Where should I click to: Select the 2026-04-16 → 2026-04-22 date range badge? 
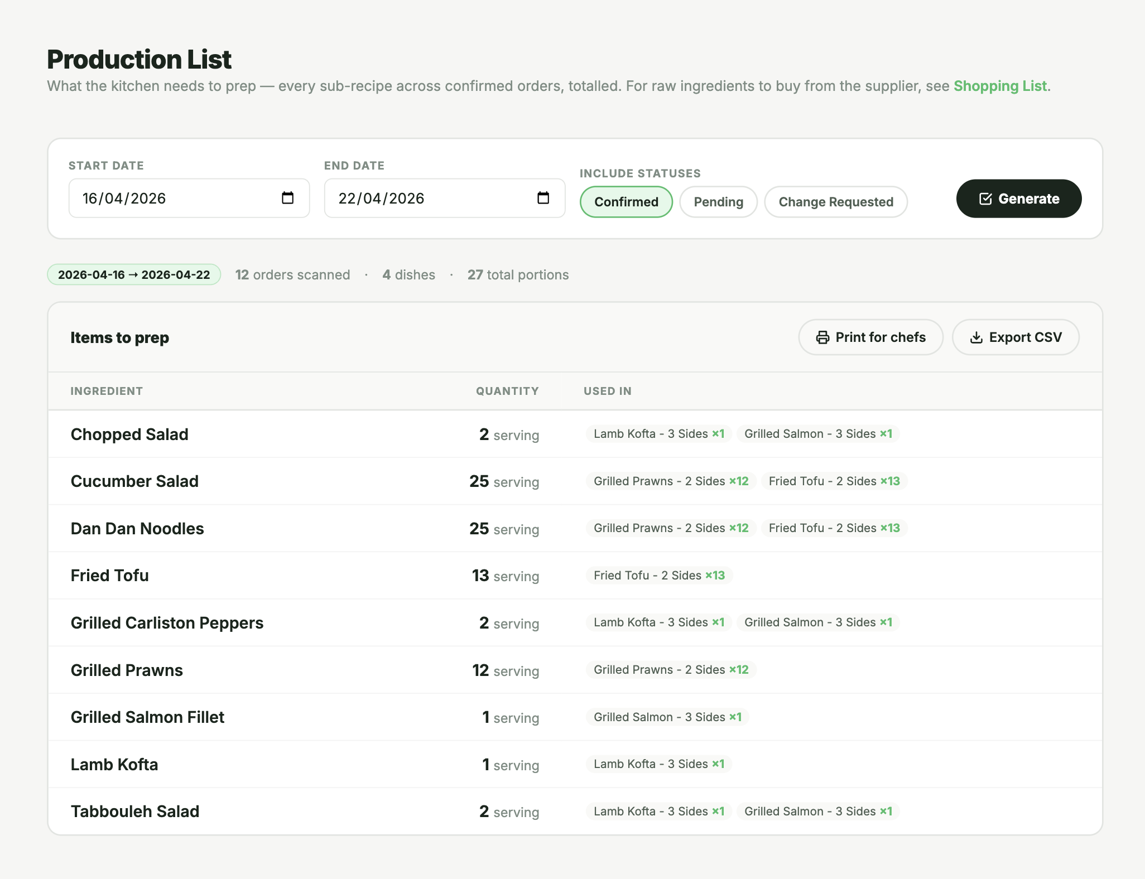pyautogui.click(x=134, y=274)
